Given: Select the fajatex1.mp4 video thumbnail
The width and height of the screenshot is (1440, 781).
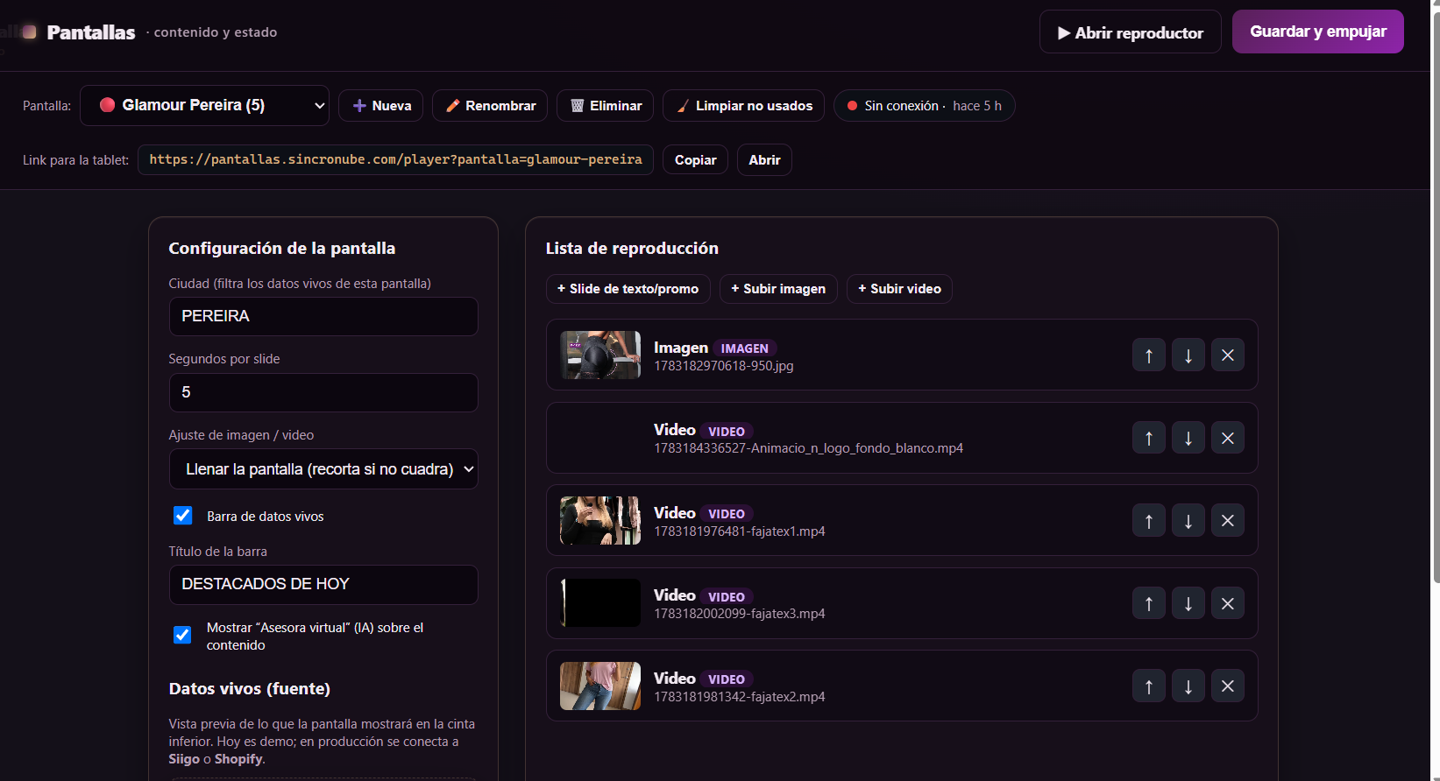Looking at the screenshot, I should [x=600, y=521].
